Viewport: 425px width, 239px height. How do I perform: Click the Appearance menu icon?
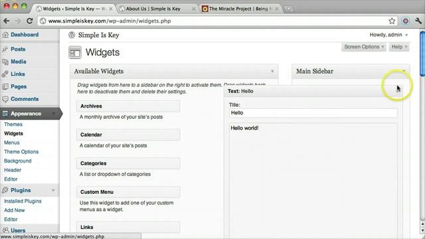(x=5, y=114)
